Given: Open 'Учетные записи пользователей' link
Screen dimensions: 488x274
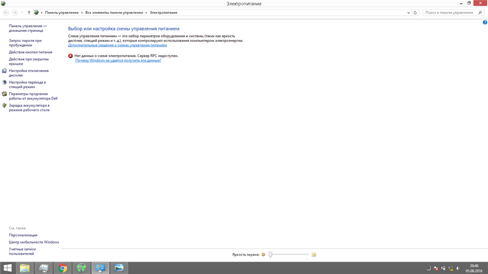Looking at the screenshot, I should [22, 251].
